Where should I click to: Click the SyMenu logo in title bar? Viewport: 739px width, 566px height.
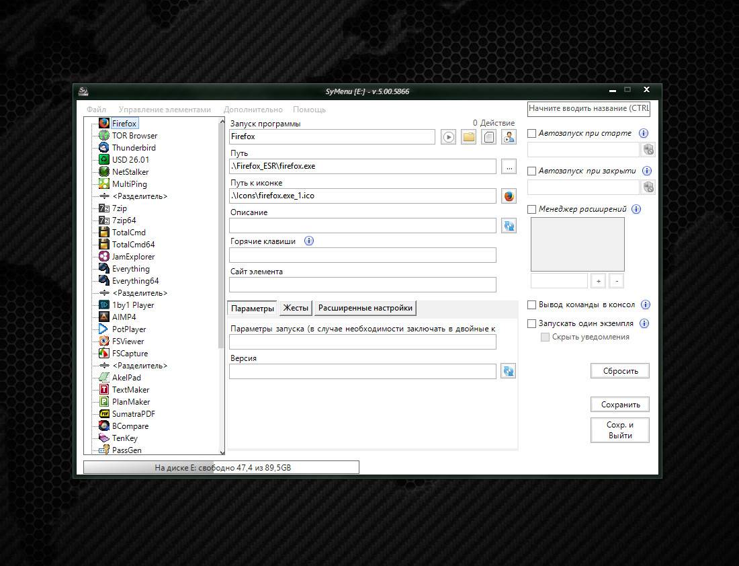[83, 91]
